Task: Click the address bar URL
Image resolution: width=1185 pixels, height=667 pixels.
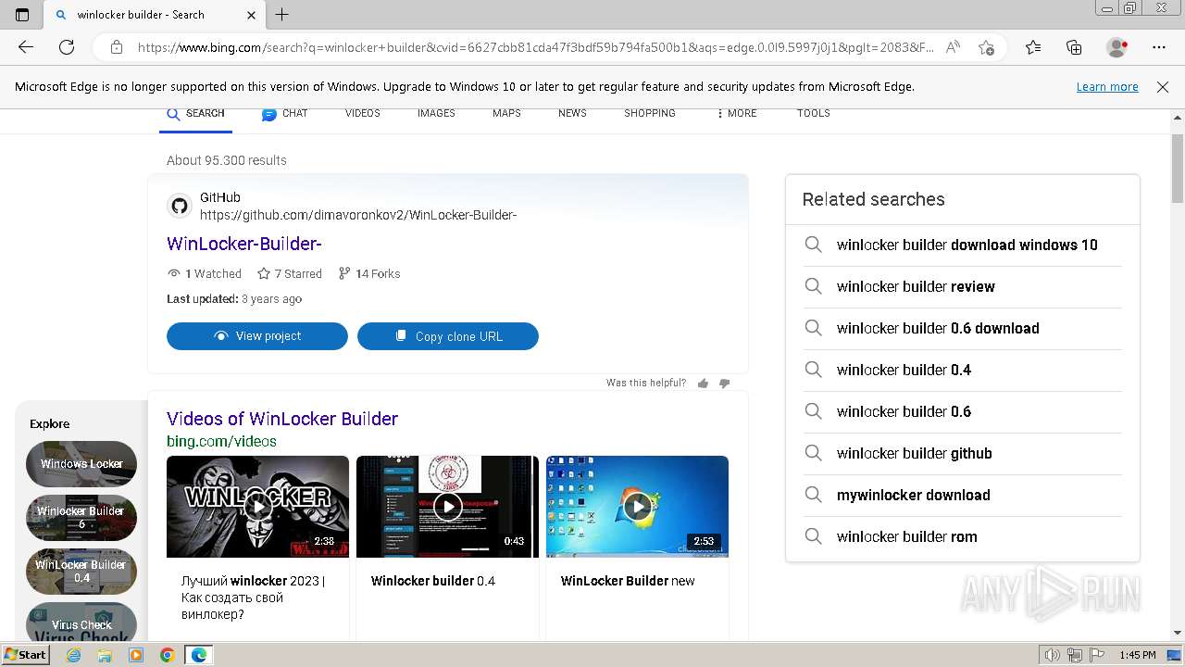Action: tap(535, 47)
